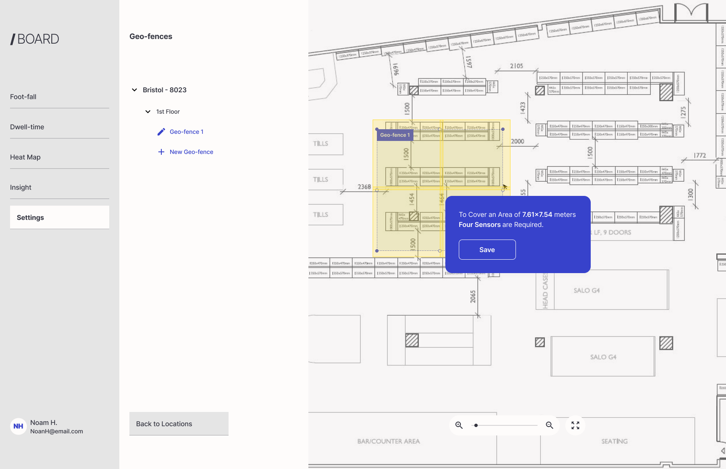Collapse the Bristol - 8023 location

point(134,90)
